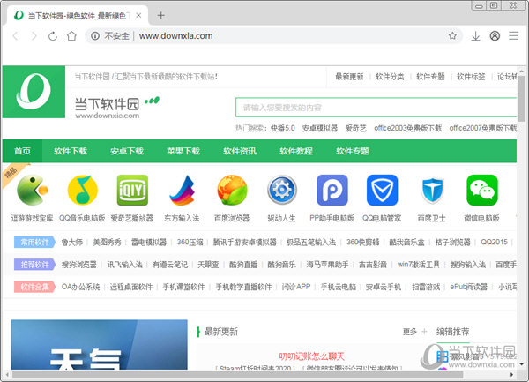Open 360压缩 link
Viewport: 529px width, 382px height.
(x=190, y=243)
